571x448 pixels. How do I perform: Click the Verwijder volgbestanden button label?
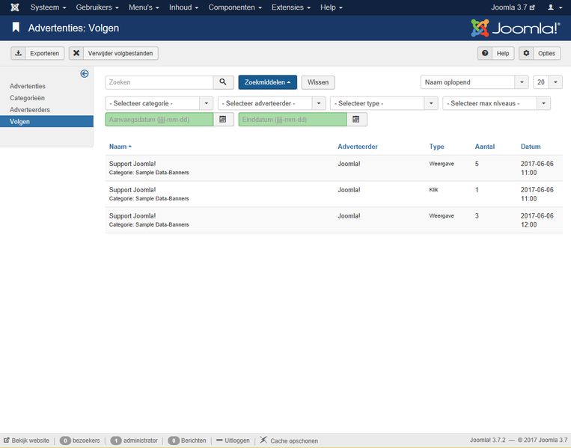[120, 53]
